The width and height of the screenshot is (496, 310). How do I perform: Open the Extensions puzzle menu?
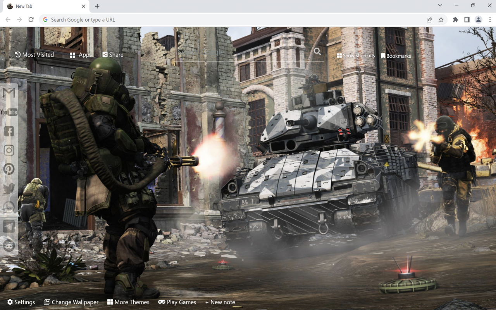point(455,19)
